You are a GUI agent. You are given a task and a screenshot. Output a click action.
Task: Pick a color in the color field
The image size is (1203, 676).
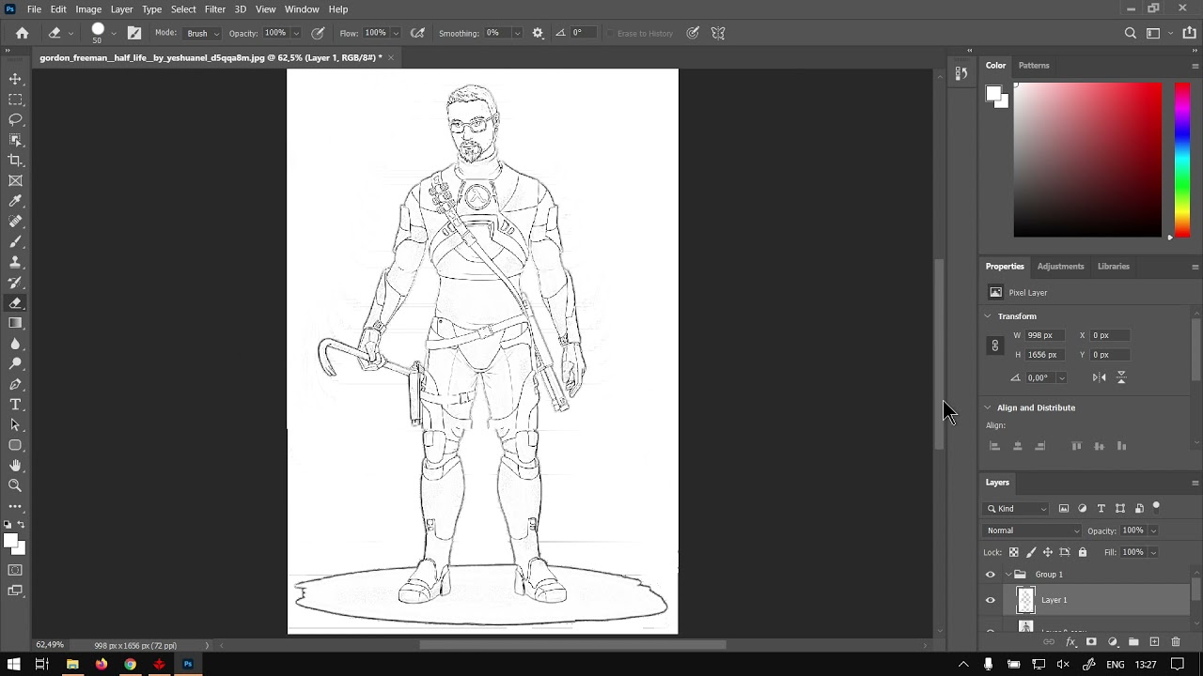pos(1087,160)
